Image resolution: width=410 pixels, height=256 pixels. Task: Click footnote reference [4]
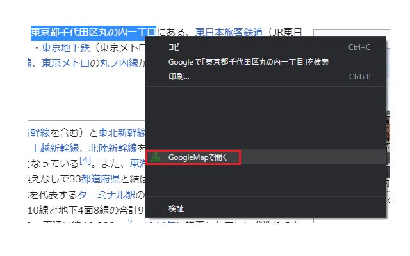coord(85,160)
